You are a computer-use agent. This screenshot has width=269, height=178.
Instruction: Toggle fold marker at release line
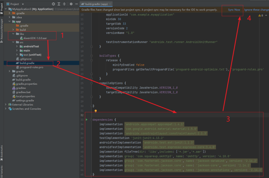[x=91, y=60]
